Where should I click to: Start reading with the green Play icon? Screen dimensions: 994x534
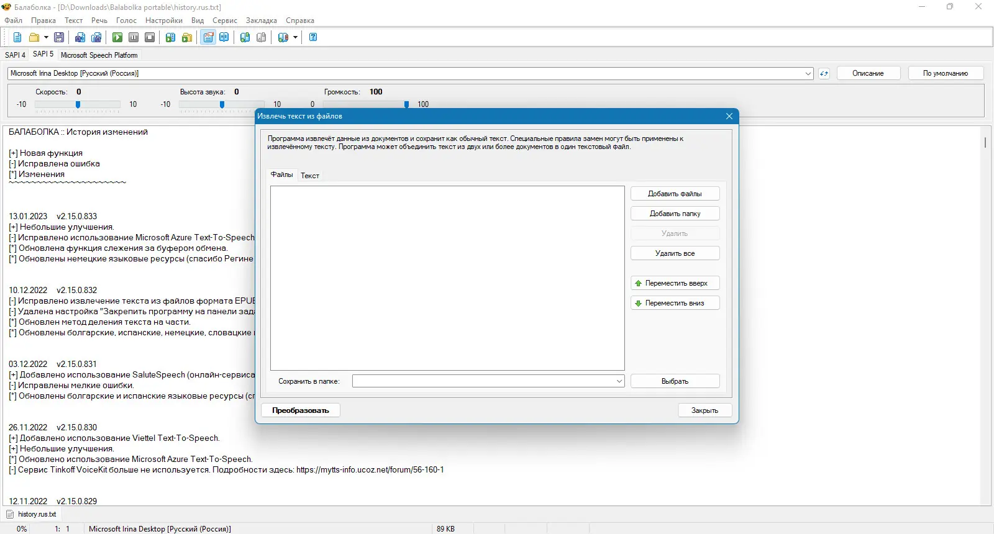coord(117,37)
